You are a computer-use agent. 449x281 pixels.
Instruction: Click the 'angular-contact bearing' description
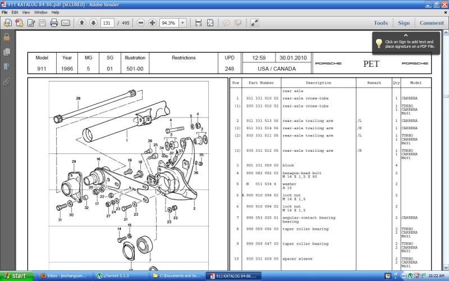309,218
